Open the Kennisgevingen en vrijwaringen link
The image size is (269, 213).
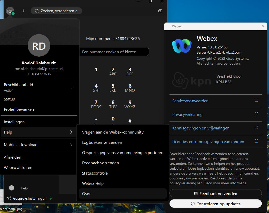pos(201,128)
